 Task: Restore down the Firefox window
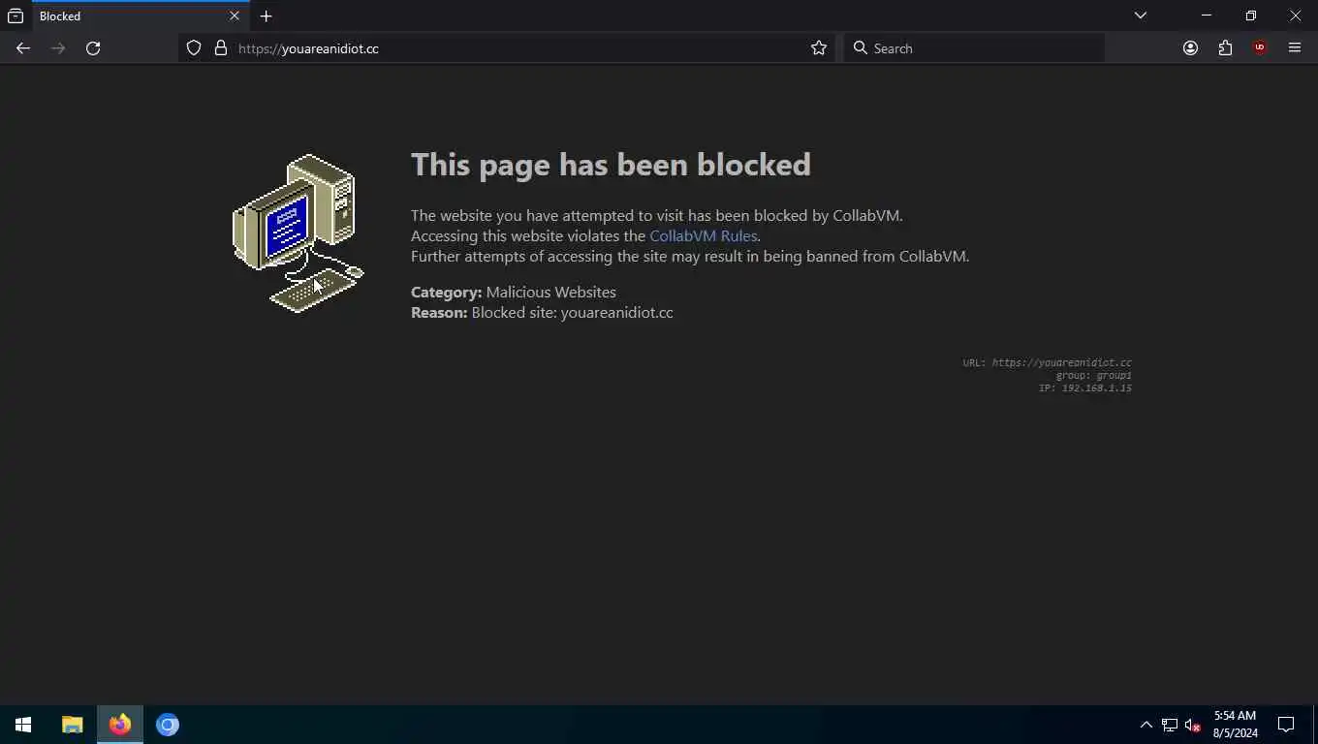click(x=1251, y=15)
